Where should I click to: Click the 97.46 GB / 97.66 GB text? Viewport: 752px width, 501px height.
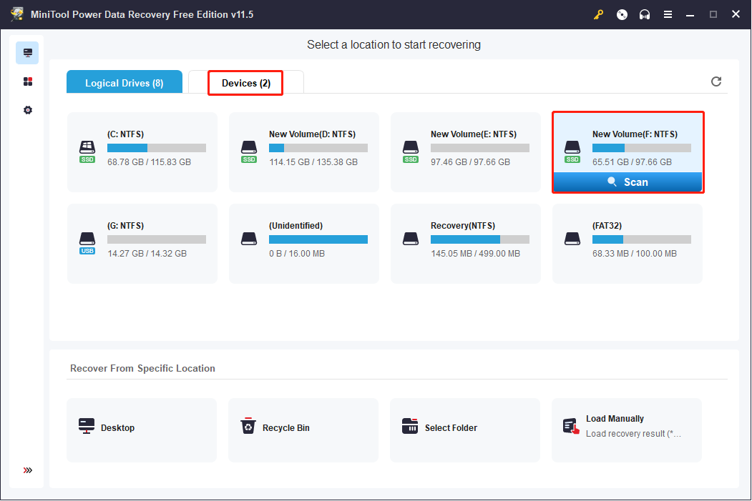471,162
